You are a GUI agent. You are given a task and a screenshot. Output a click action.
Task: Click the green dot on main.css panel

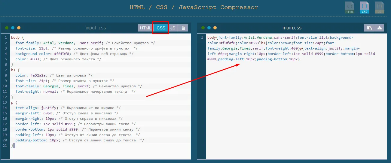point(203,28)
